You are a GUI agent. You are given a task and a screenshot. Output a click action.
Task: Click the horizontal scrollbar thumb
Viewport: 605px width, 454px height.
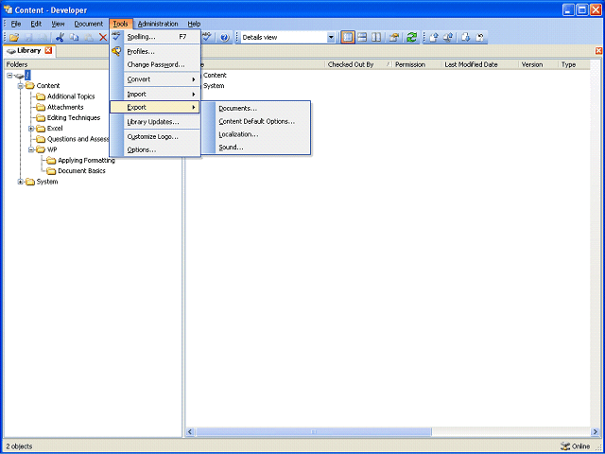[x=313, y=432]
